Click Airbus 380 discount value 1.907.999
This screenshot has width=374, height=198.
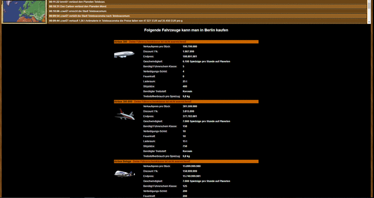(188, 51)
